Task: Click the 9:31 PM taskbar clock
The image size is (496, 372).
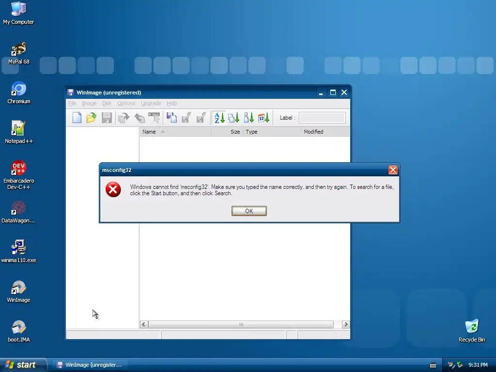Action: tap(478, 365)
